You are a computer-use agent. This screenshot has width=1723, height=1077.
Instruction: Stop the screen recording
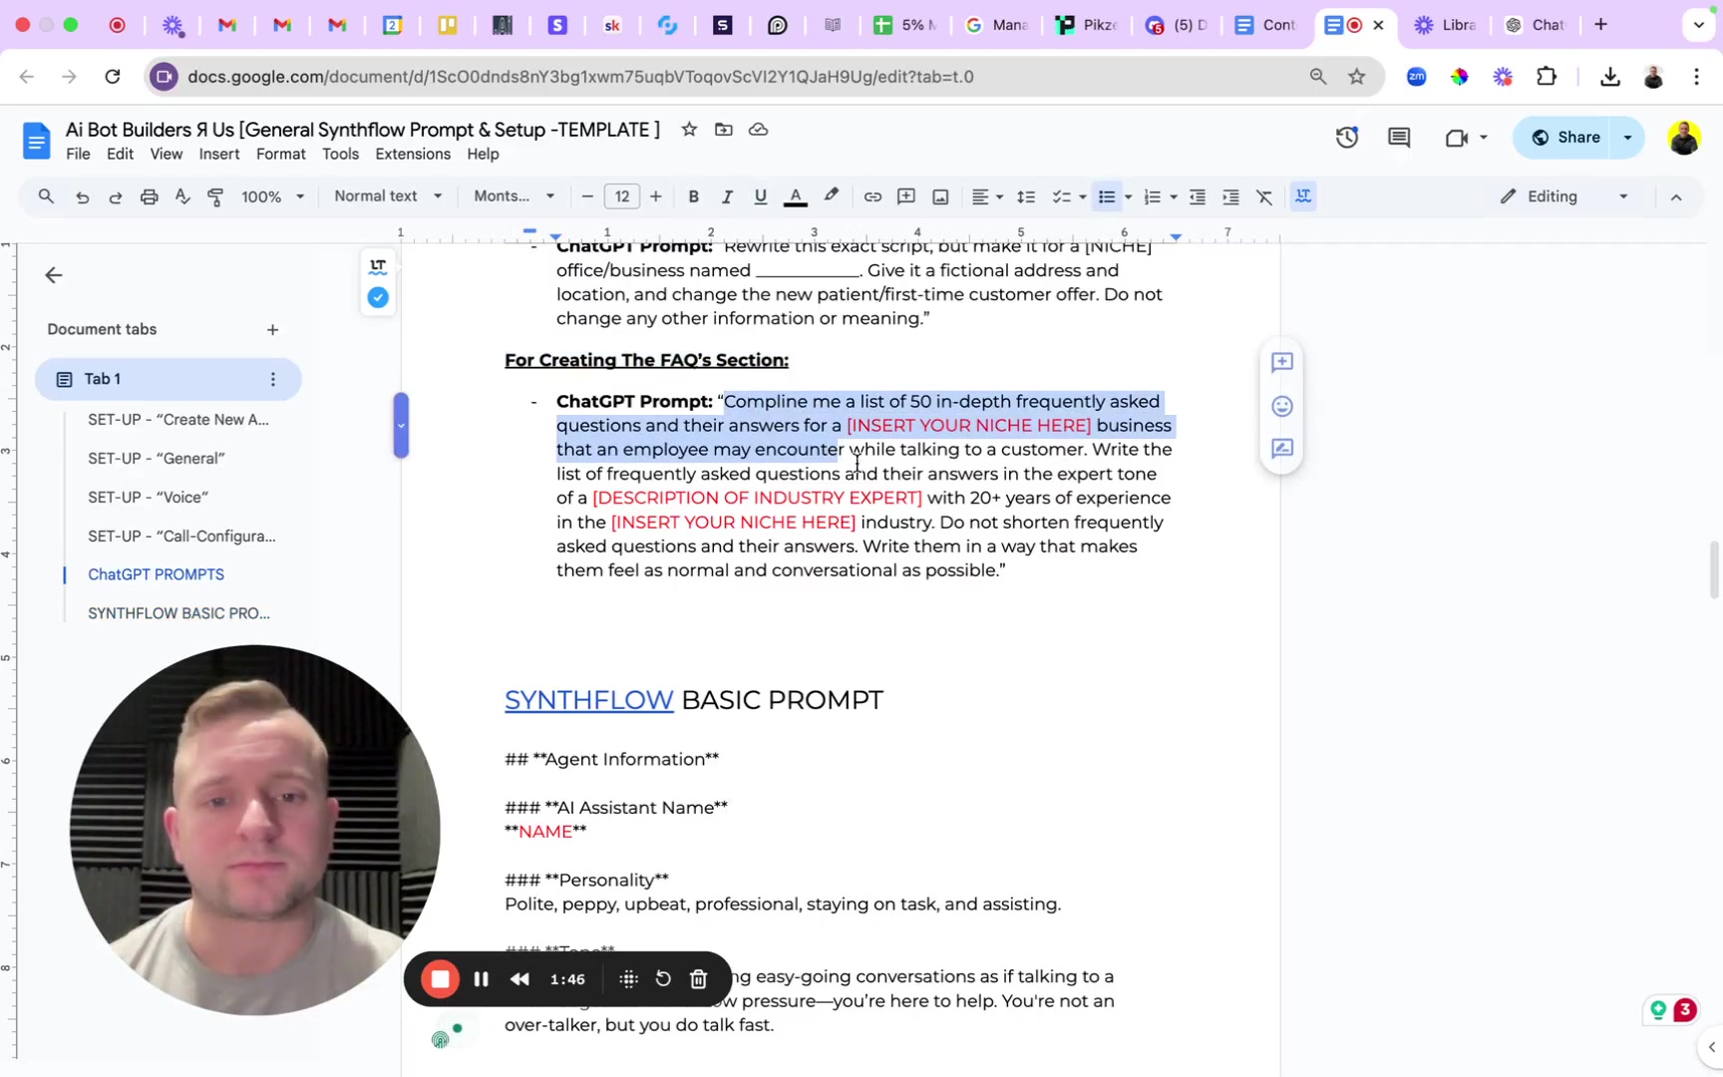click(x=440, y=979)
